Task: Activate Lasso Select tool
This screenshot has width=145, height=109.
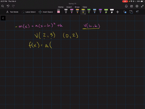Action: [x=29, y=12]
